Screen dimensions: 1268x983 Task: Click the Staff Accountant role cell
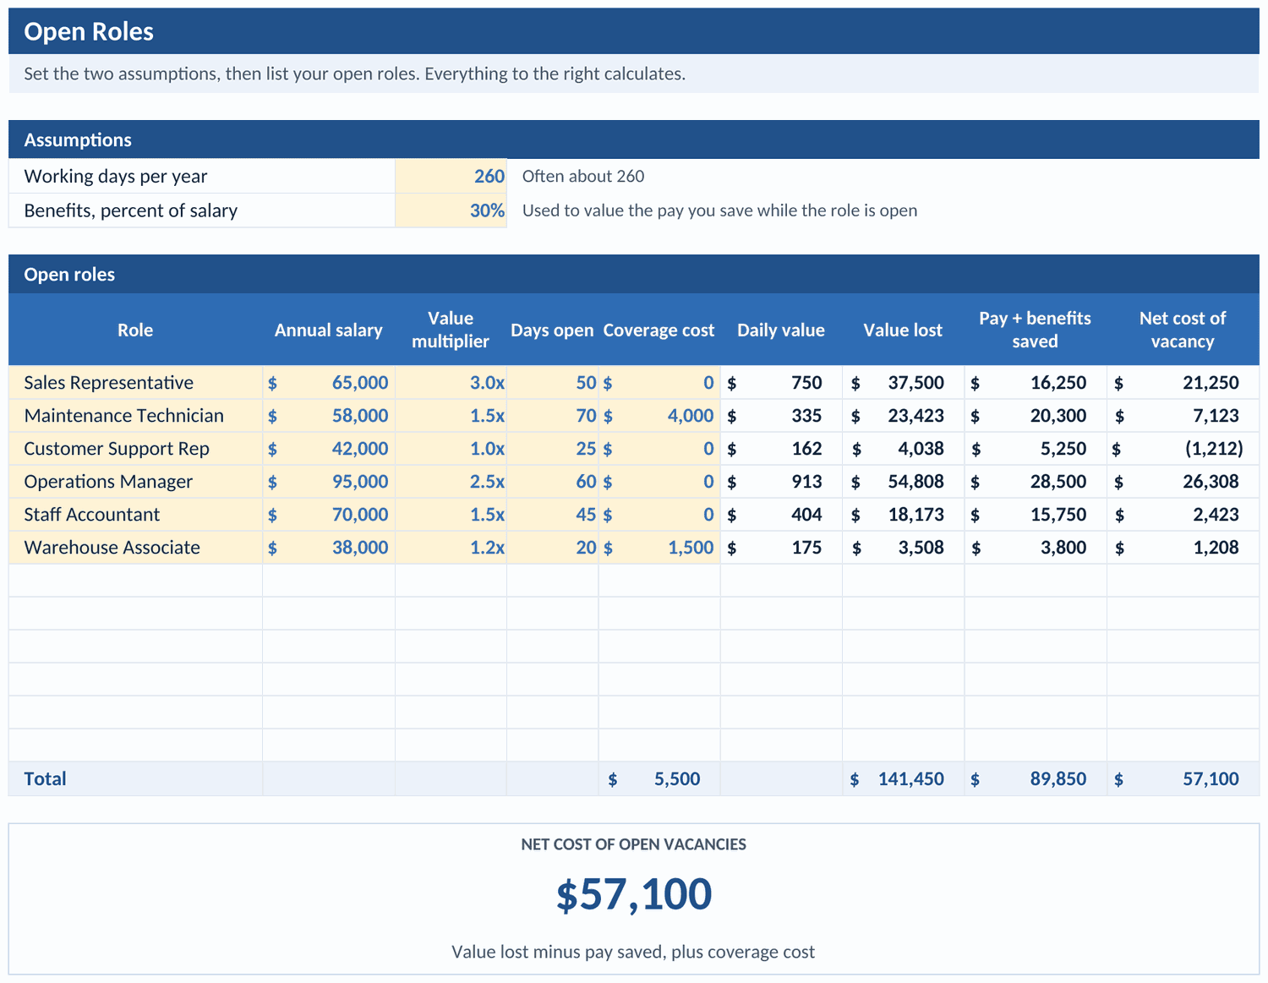click(135, 514)
